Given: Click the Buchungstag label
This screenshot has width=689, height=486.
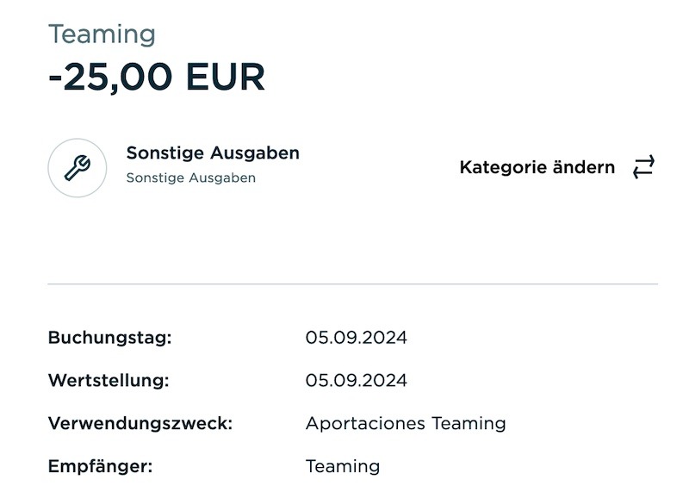Looking at the screenshot, I should [110, 338].
